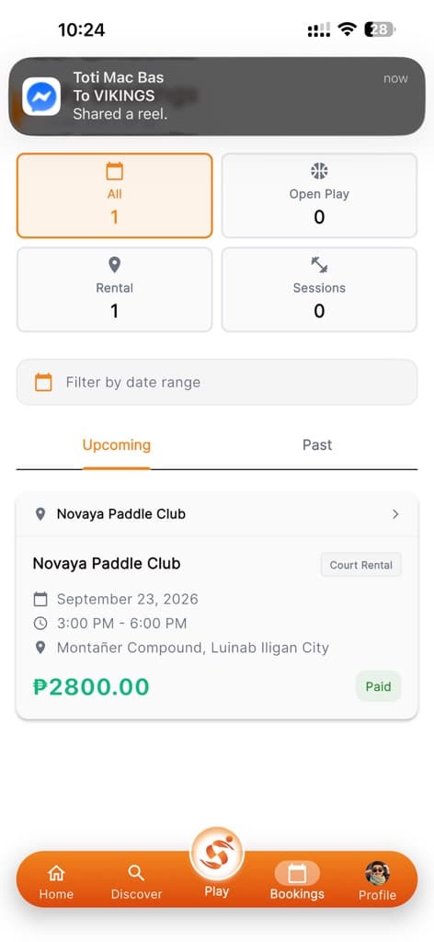Tap the Home icon in bottom navigation
434x942 pixels.
tap(56, 873)
